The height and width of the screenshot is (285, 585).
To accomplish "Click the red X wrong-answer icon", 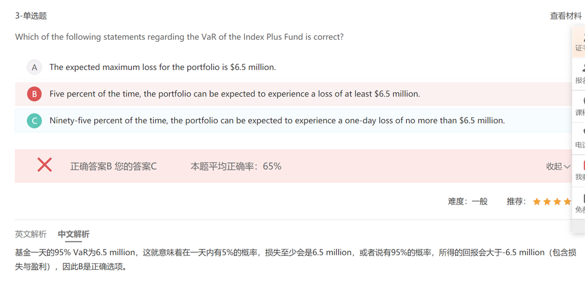I will tap(45, 165).
